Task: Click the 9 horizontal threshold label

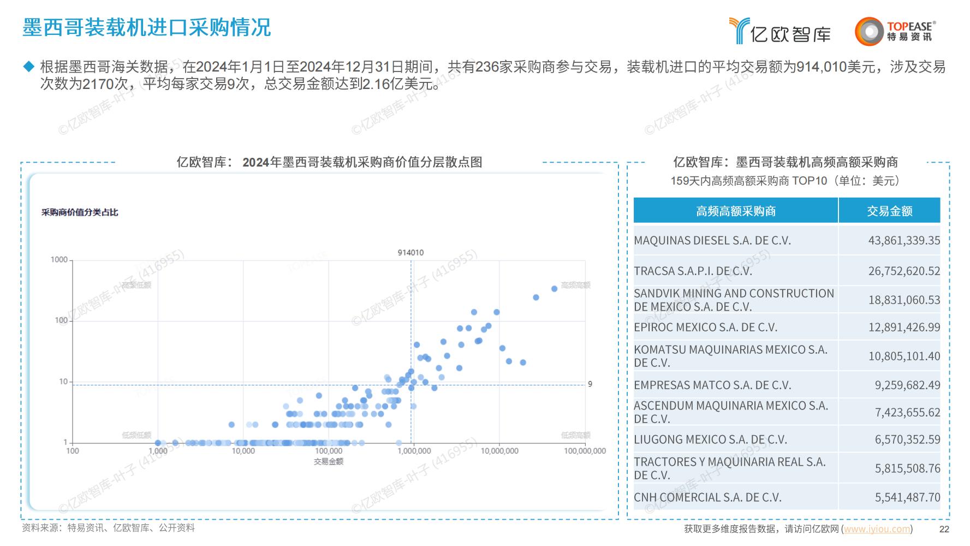Action: pyautogui.click(x=590, y=384)
